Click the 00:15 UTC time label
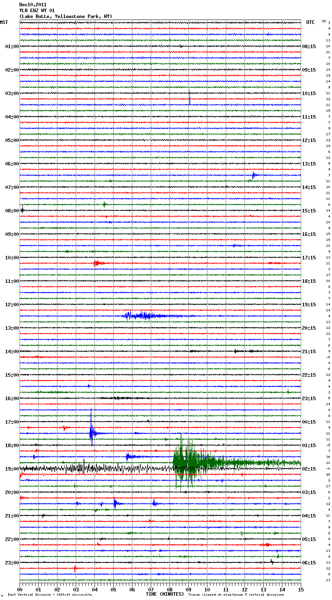332x600 pixels. click(x=309, y=422)
